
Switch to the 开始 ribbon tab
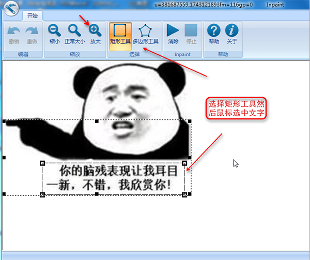point(33,16)
